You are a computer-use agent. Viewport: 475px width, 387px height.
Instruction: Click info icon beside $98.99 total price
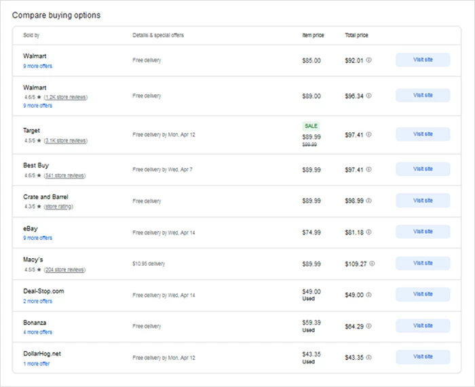click(x=369, y=201)
